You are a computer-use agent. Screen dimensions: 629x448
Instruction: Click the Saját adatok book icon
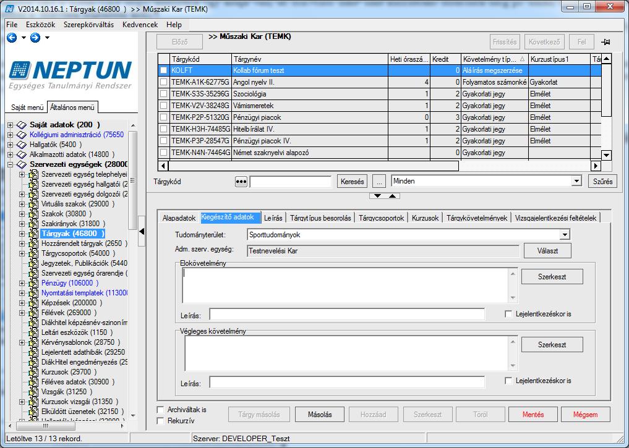click(22, 125)
